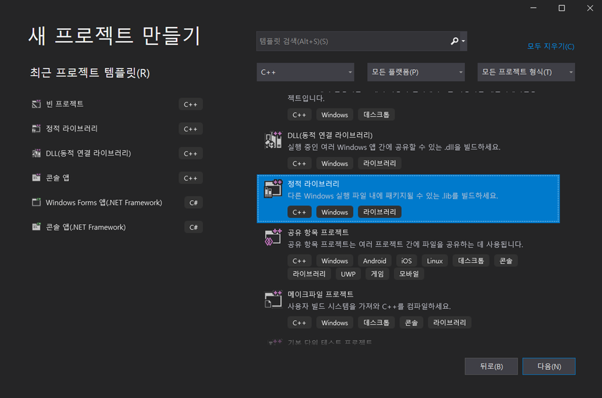This screenshot has height=398, width=602.
Task: Click the Windows Forms 앱 icon
Action: [36, 202]
